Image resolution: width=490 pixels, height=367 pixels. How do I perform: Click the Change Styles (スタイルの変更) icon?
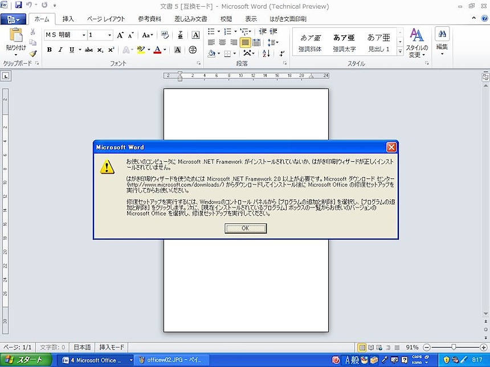pyautogui.click(x=417, y=42)
